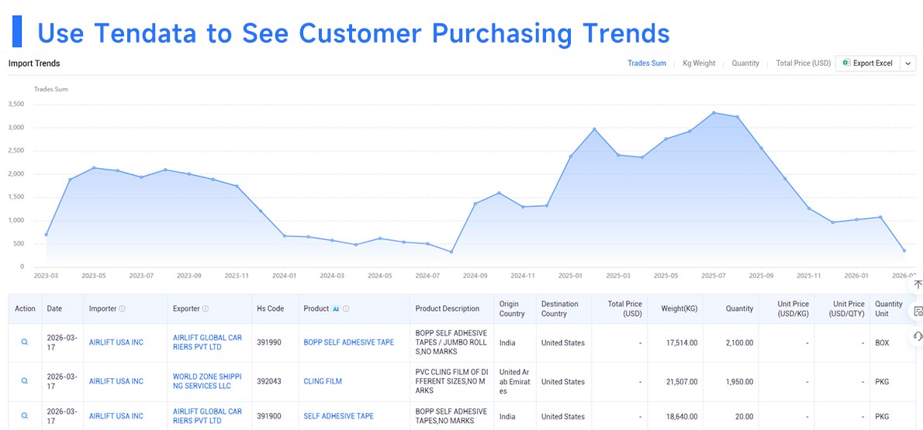The width and height of the screenshot is (923, 430).
Task: Click the chart data point above 2023-05
Action: click(x=94, y=167)
